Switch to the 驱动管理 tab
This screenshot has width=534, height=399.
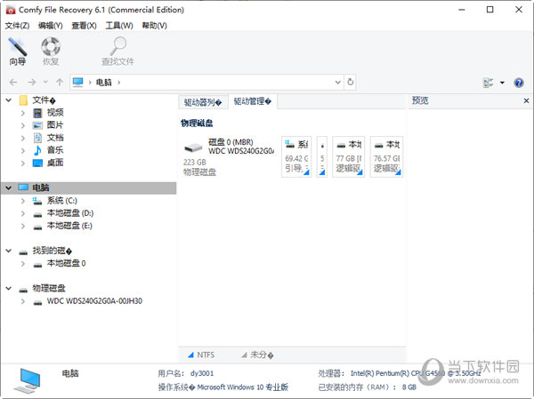(253, 101)
